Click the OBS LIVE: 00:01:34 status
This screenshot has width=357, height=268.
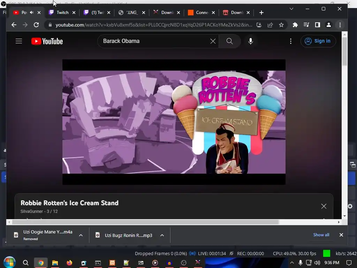pos(212,253)
